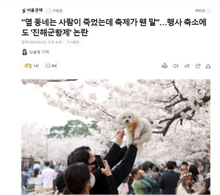Click the PICK label
The width and height of the screenshot is (220, 195).
200,11
